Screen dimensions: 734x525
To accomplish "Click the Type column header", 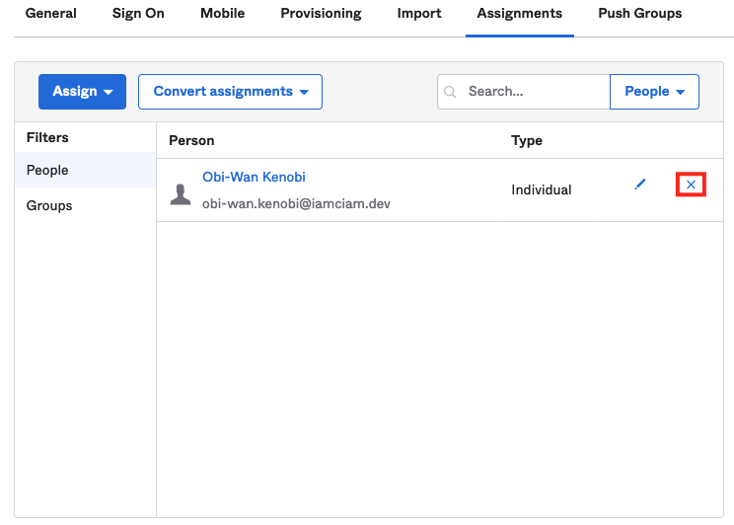I will click(527, 141).
